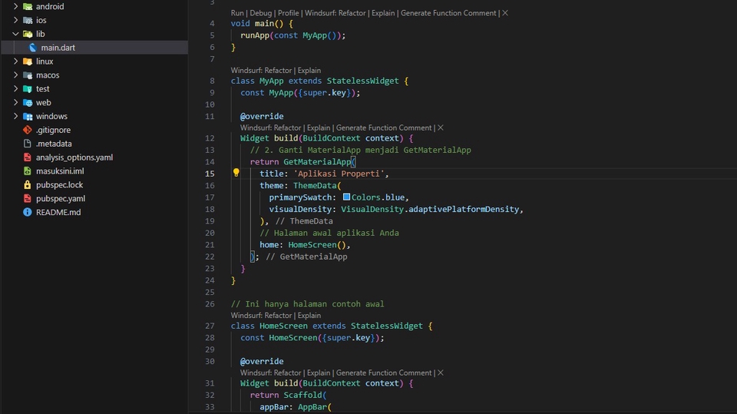Click the windows folder icon

tap(28, 116)
